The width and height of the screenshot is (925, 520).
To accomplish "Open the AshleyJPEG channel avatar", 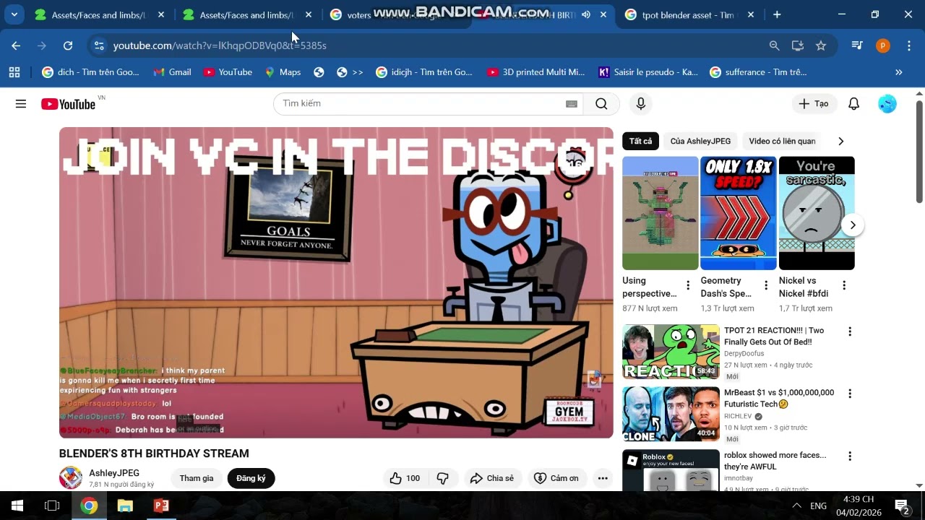I will (71, 477).
